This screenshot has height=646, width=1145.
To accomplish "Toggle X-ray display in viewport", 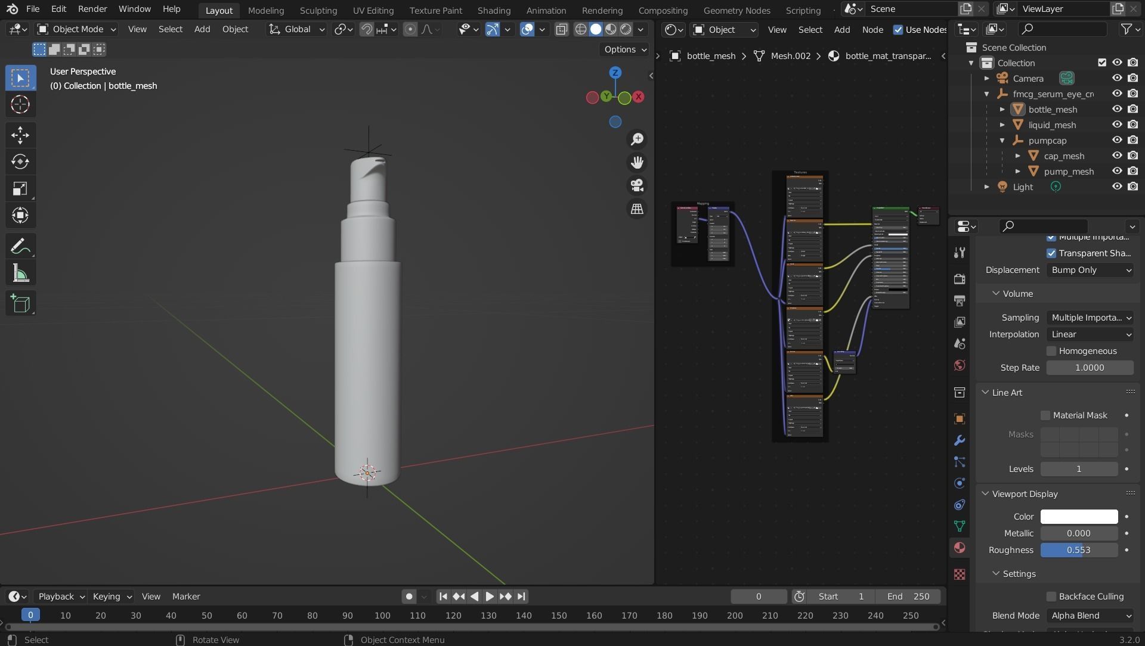I will (561, 29).
